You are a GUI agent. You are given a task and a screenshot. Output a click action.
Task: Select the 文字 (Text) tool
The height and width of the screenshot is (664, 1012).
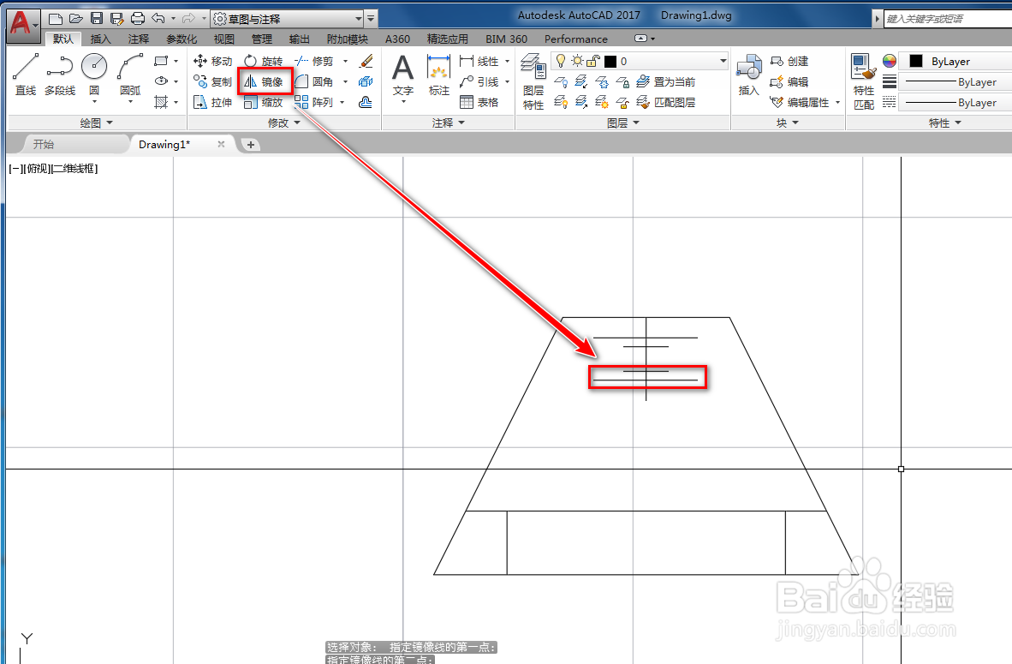tap(403, 76)
